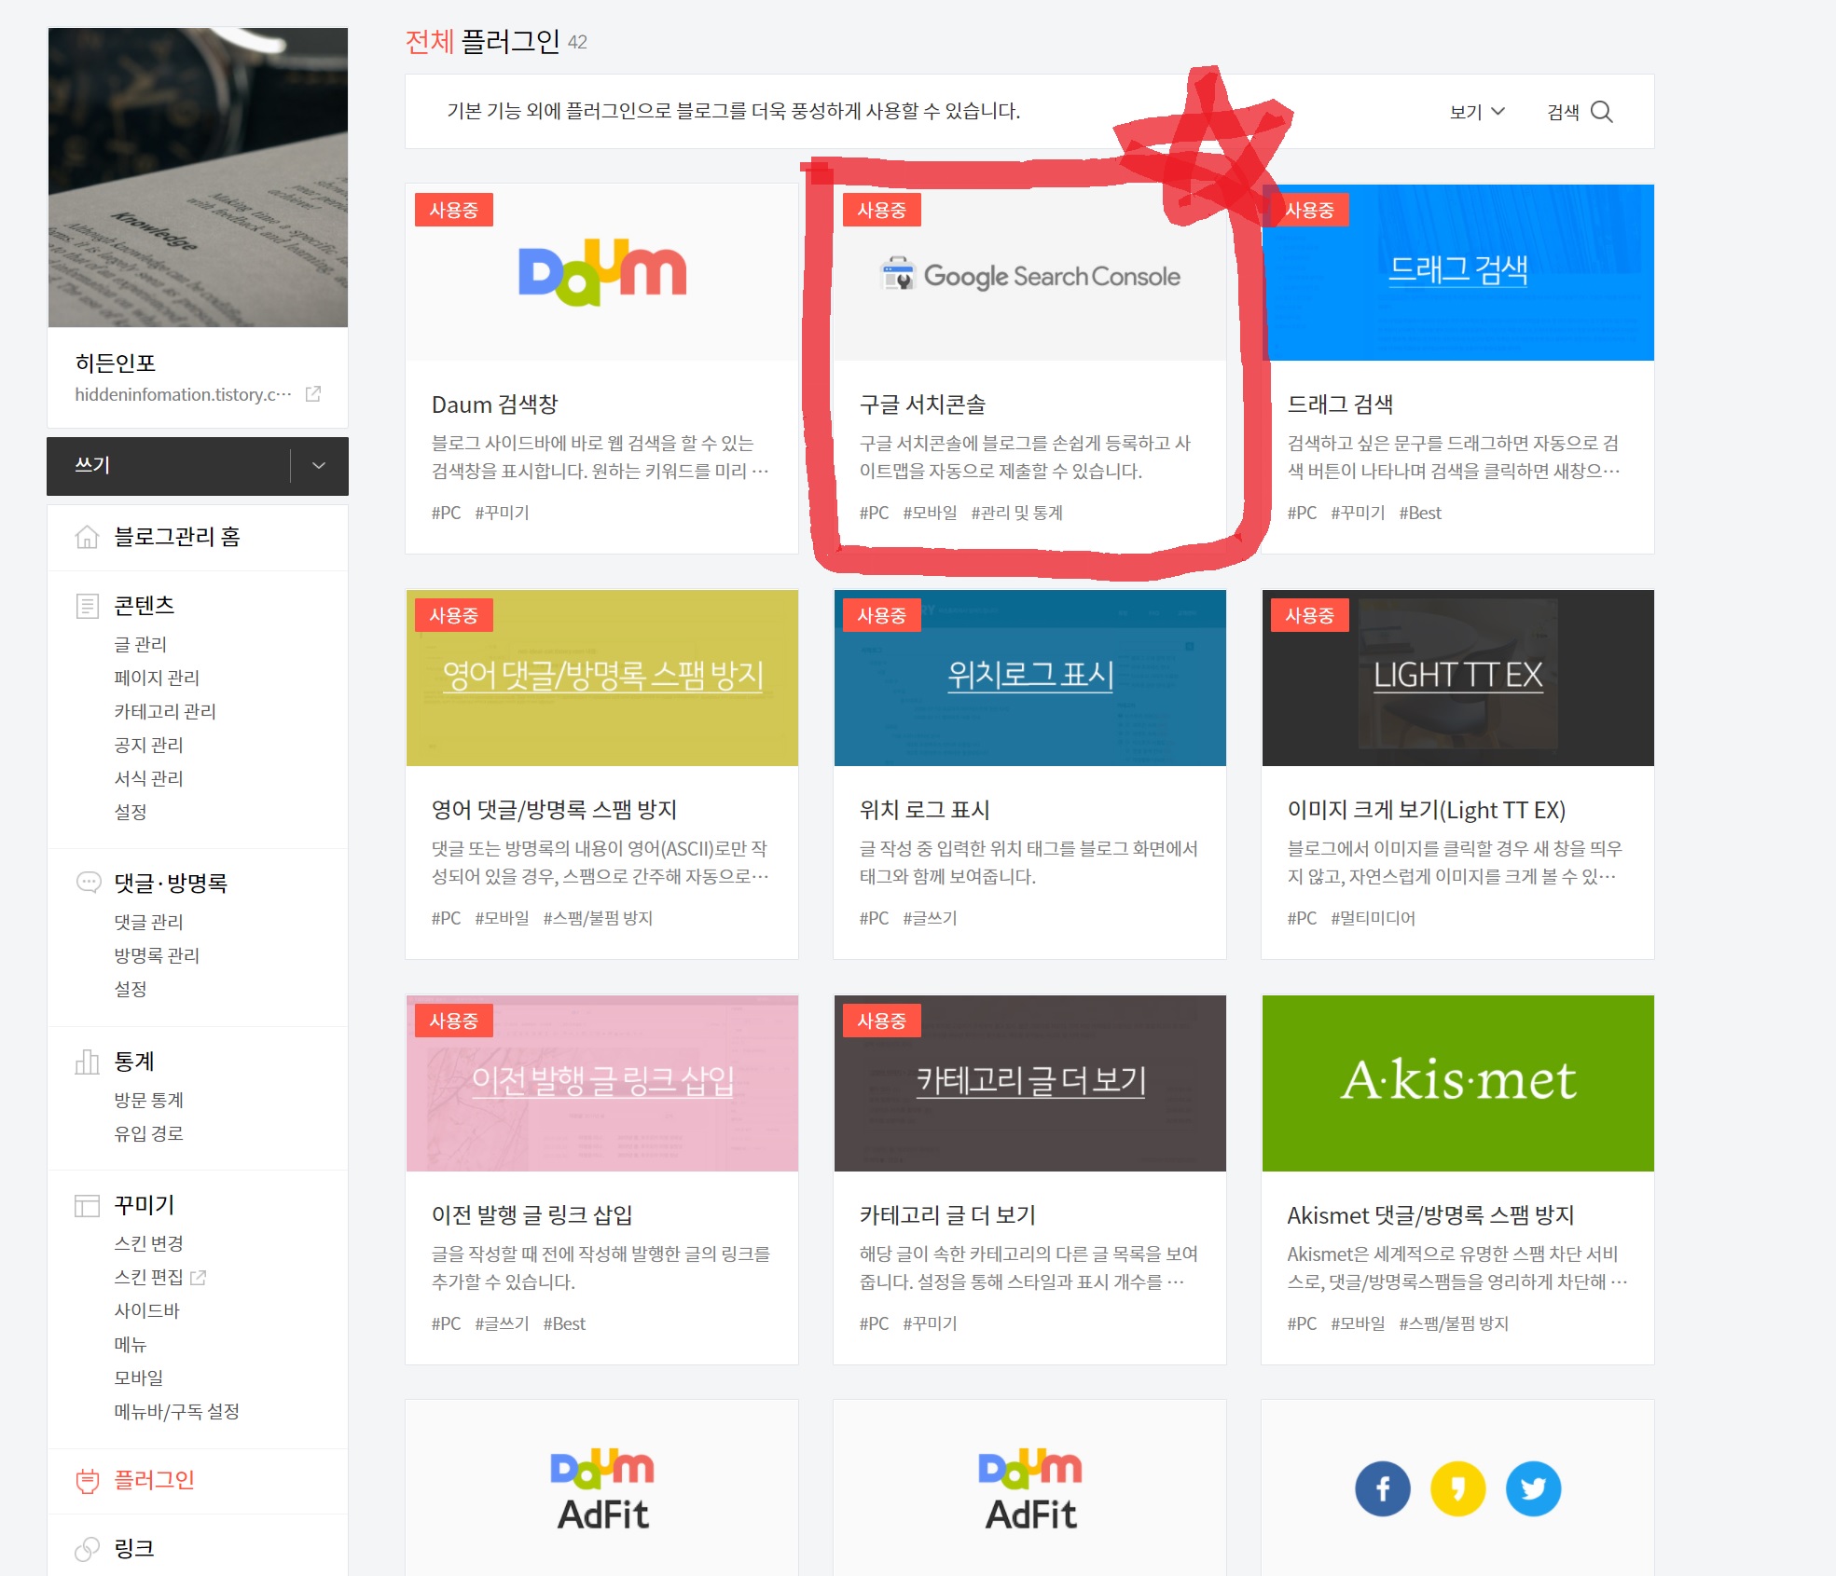
Task: Open 설정 under 콘텐츠
Action: pos(131,812)
